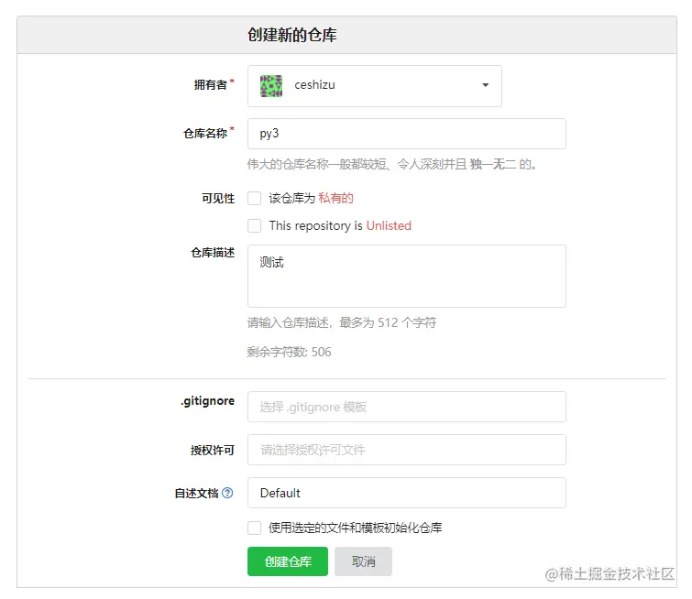Check the private repository checkbox

pyautogui.click(x=254, y=198)
